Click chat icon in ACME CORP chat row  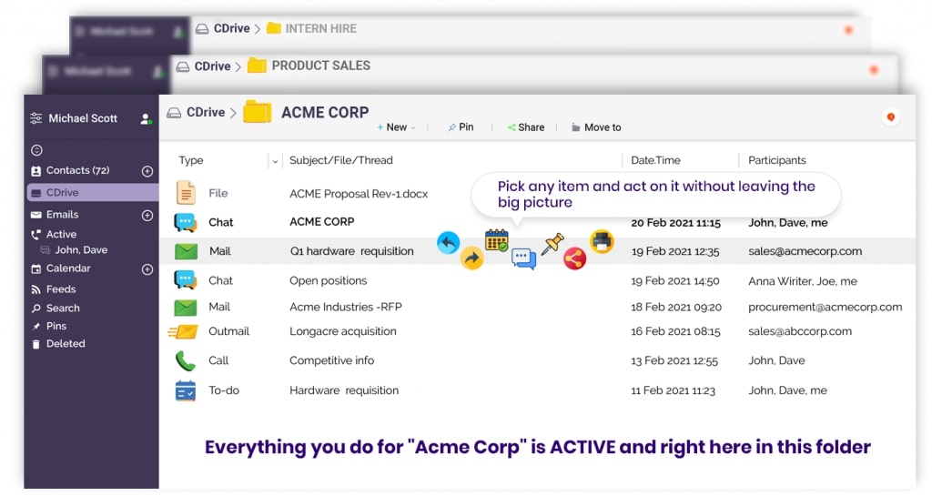tap(185, 222)
